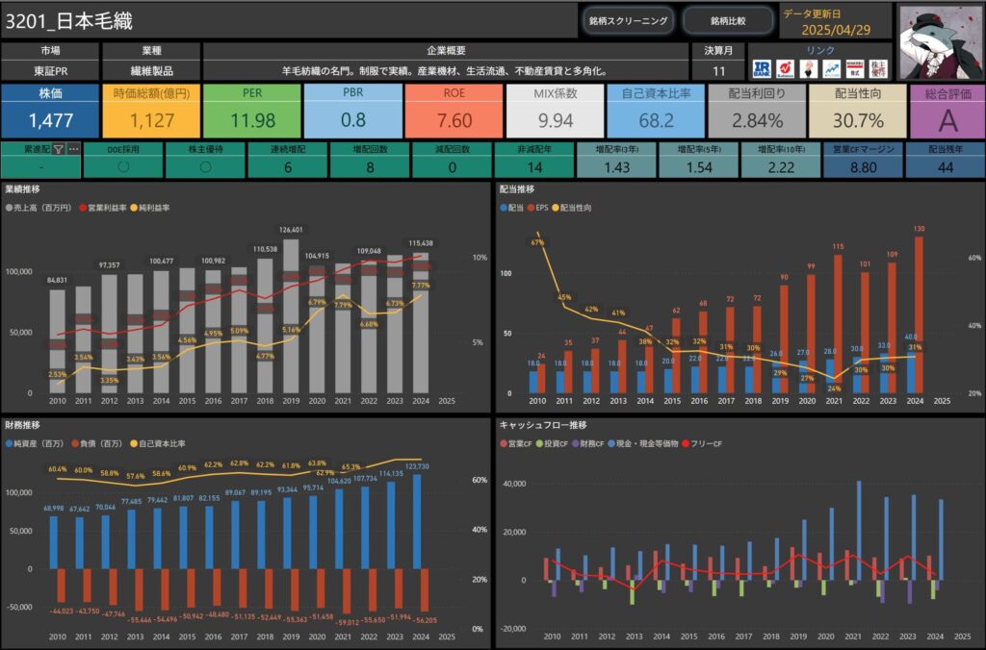Open the blue rising-arrow chart link icon

(831, 69)
